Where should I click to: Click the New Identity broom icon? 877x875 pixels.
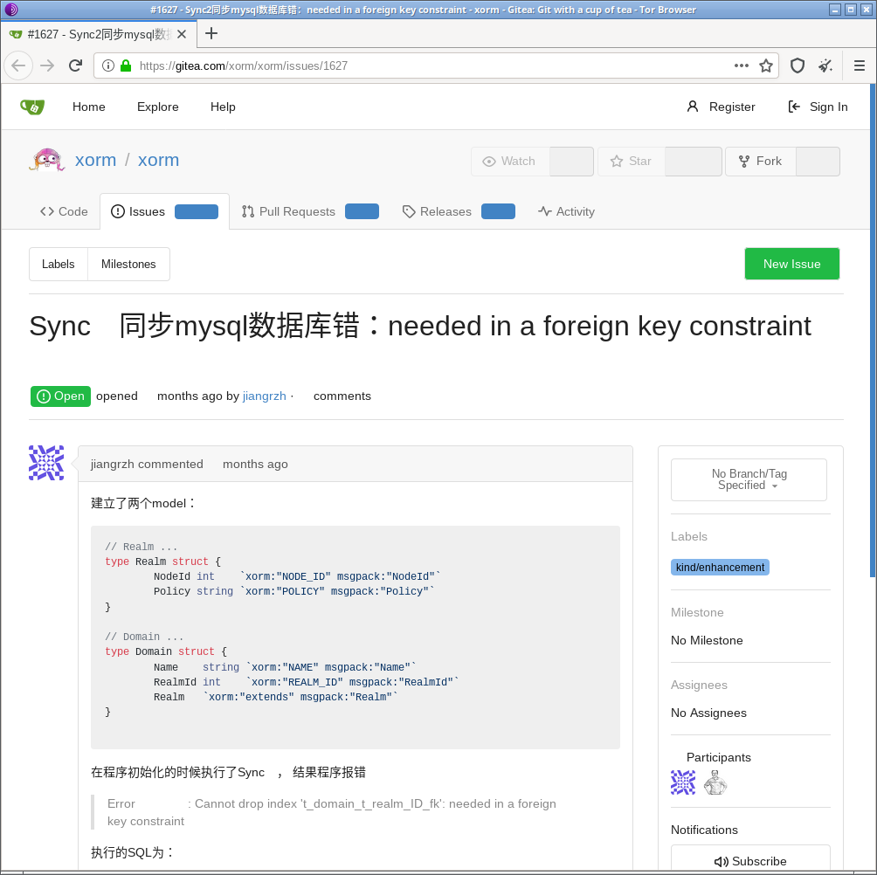825,65
